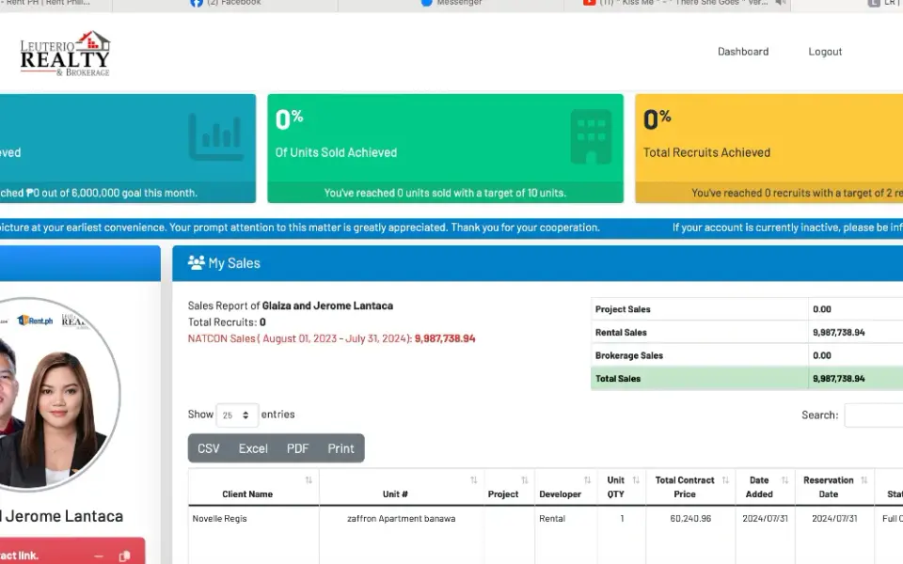Click the people icon beside My Sales
The height and width of the screenshot is (564, 903).
(x=197, y=263)
